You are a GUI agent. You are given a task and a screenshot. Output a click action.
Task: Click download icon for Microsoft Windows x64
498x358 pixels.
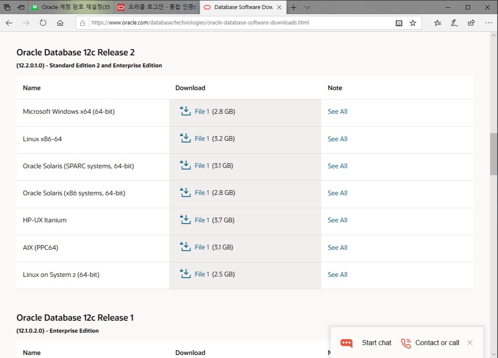point(186,111)
